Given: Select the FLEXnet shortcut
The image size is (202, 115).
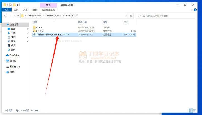Looking at the screenshot, I should pos(40,31).
